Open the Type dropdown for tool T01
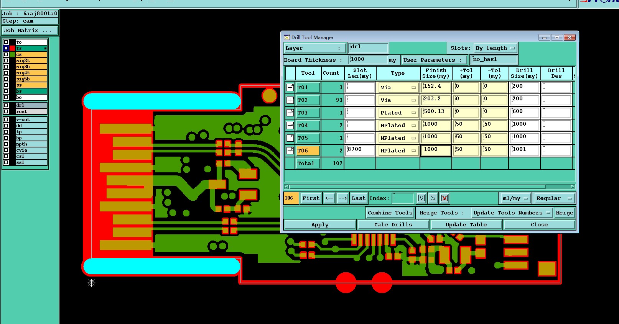619x324 pixels. (398, 87)
